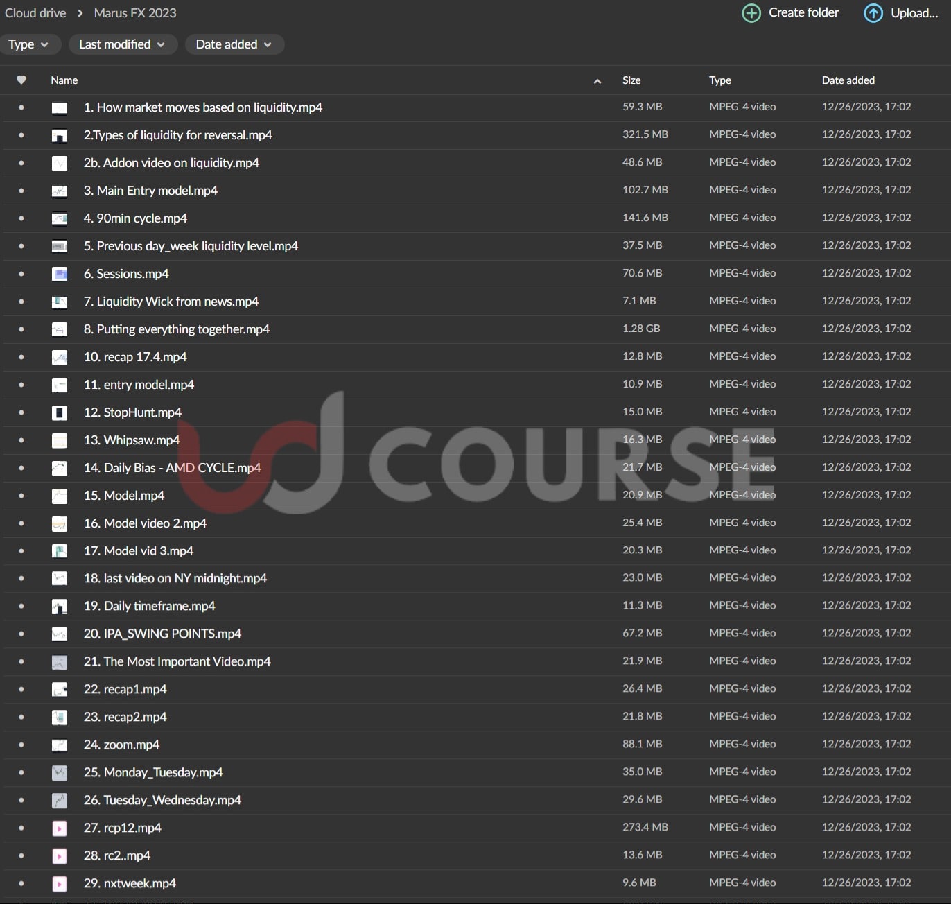Toggle favorite dot for 21. The Most Important Video.mp4

(21, 661)
